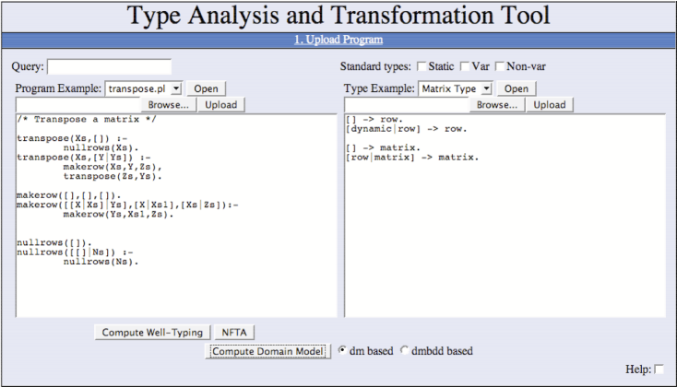Click the 'transpose(Zs,Ys).' line
677x387 pixels.
coord(113,177)
